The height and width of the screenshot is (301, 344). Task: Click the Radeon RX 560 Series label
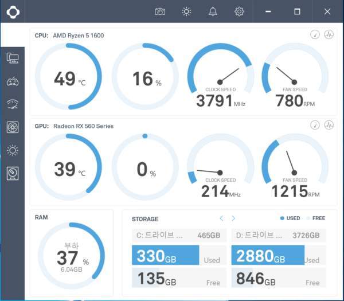click(83, 126)
